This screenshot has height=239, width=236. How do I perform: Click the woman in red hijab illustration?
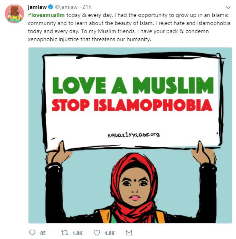[134, 188]
